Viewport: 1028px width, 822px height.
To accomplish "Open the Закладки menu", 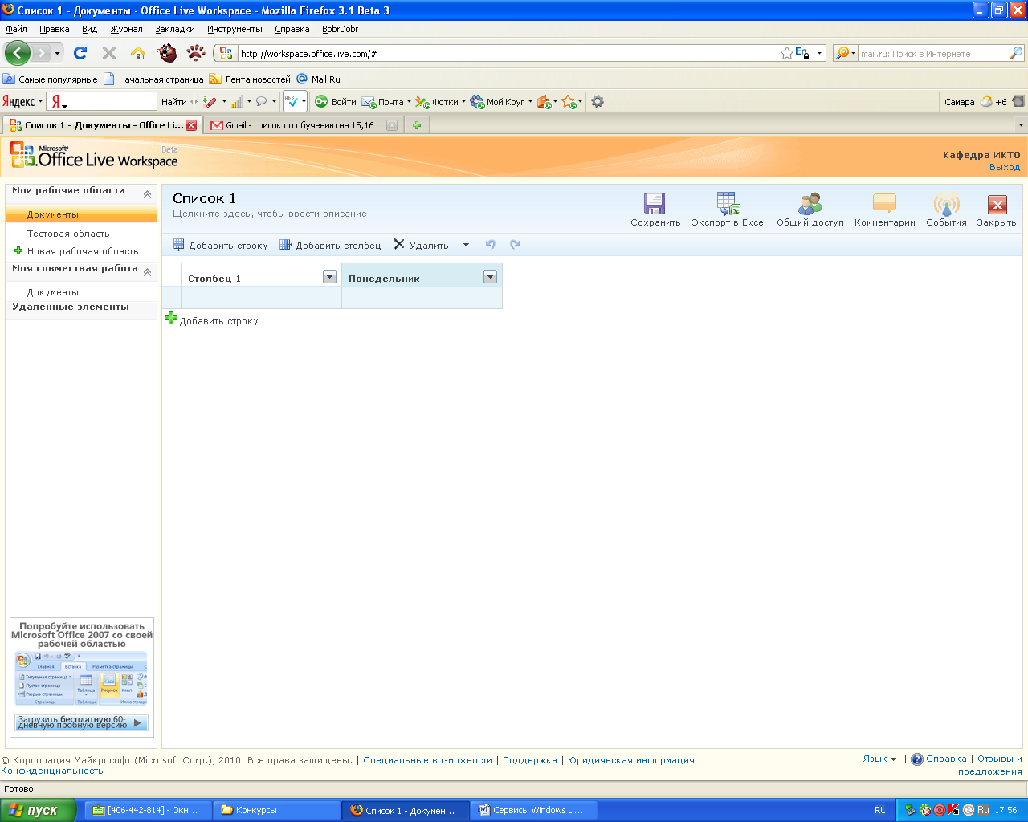I will click(x=175, y=29).
